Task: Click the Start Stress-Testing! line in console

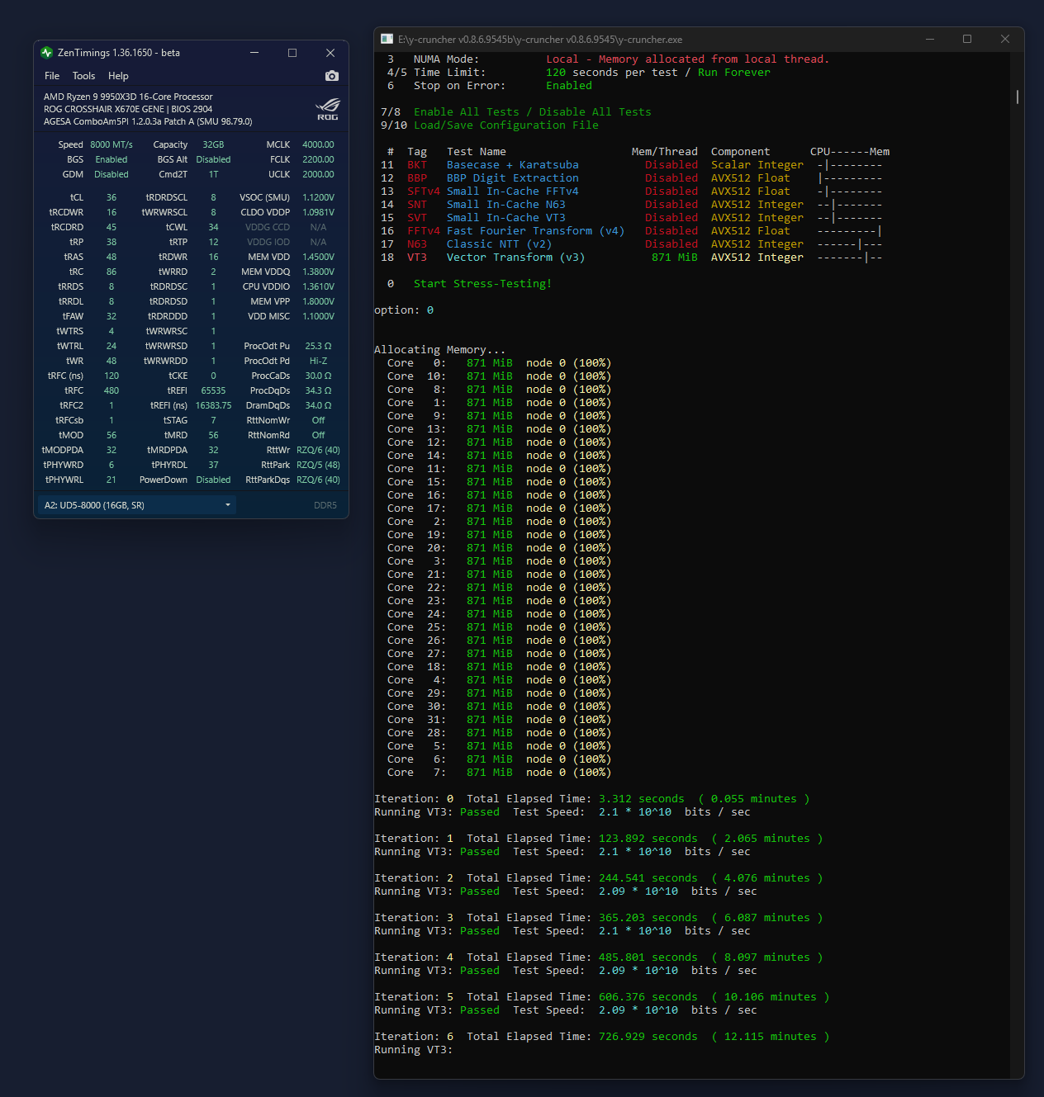Action: coord(482,284)
